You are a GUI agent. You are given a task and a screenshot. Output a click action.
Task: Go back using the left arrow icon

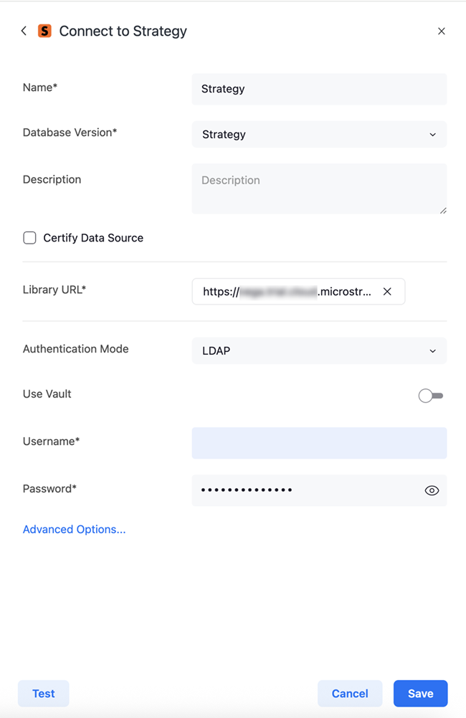(x=24, y=31)
